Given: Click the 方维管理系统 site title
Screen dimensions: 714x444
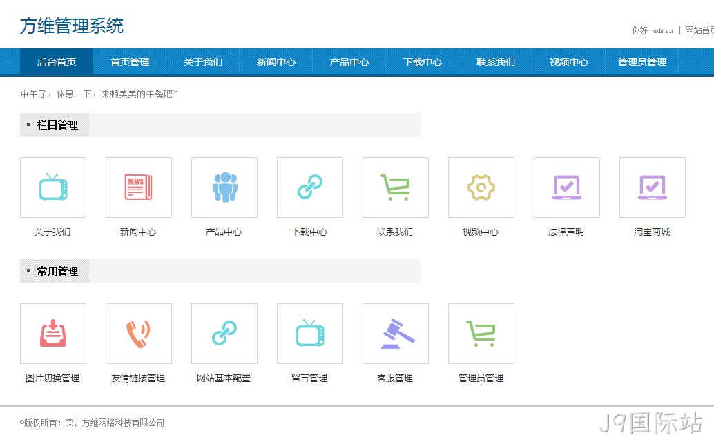Looking at the screenshot, I should click(72, 26).
